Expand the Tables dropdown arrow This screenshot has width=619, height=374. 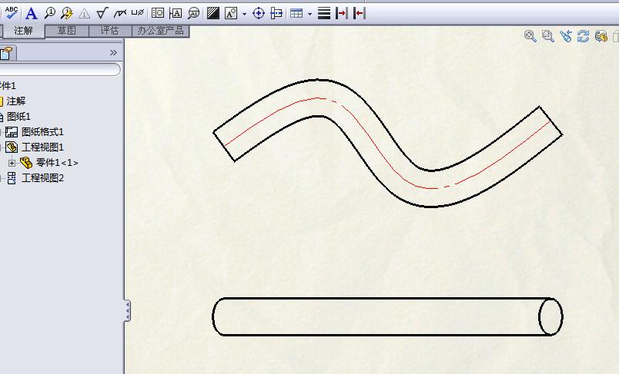[309, 14]
